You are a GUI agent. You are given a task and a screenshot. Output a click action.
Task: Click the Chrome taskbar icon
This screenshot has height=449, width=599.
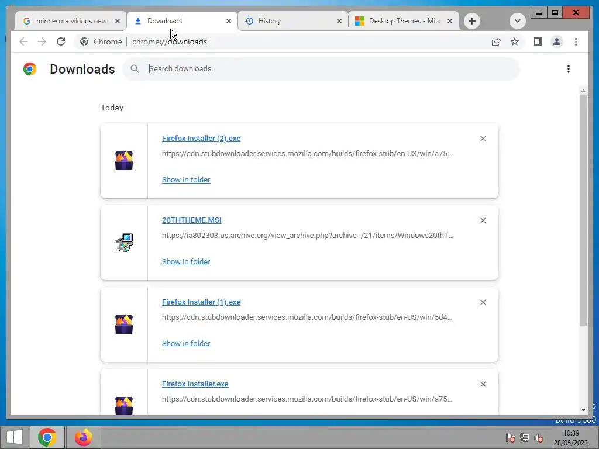[47, 437]
